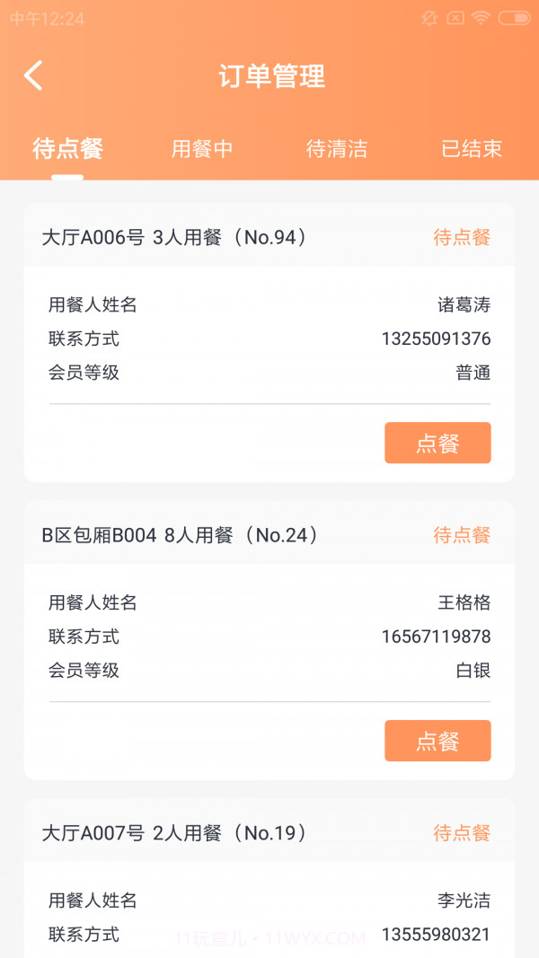The image size is (539, 958).
Task: Tap phone number 13255091376 for 诸葛涛
Action: 437,338
